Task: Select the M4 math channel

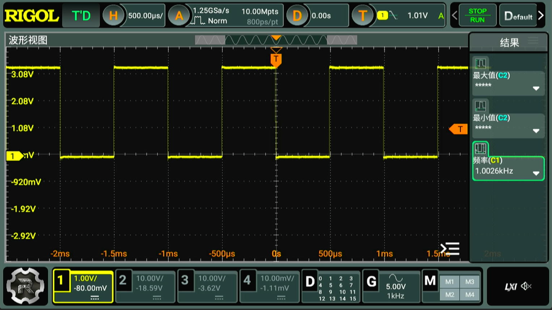Action: click(x=470, y=295)
